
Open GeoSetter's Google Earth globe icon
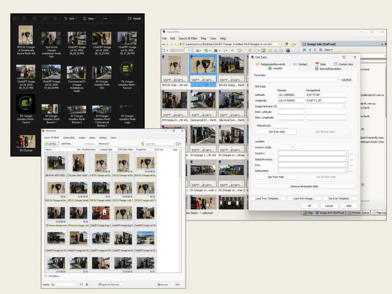(288, 51)
